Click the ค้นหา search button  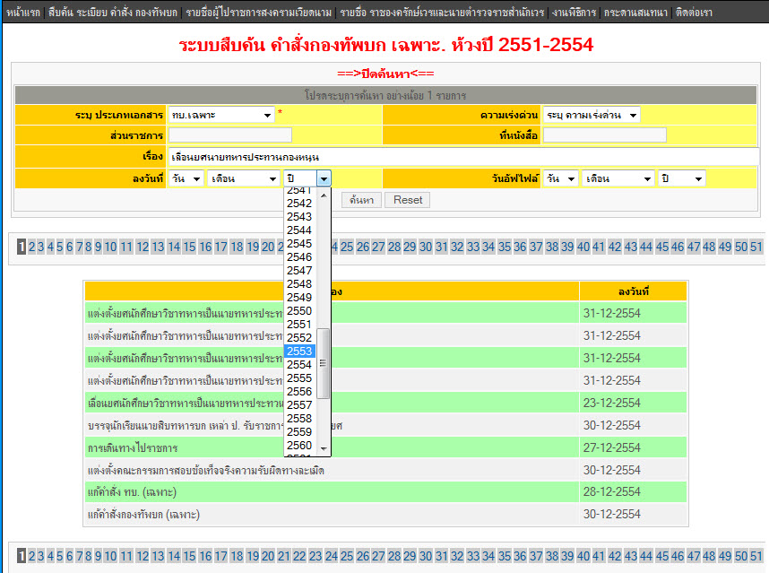tap(361, 200)
